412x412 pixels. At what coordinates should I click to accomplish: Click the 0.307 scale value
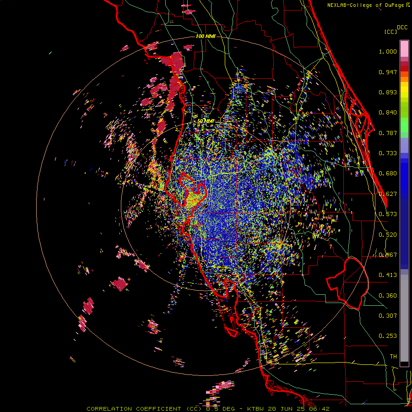(x=388, y=316)
